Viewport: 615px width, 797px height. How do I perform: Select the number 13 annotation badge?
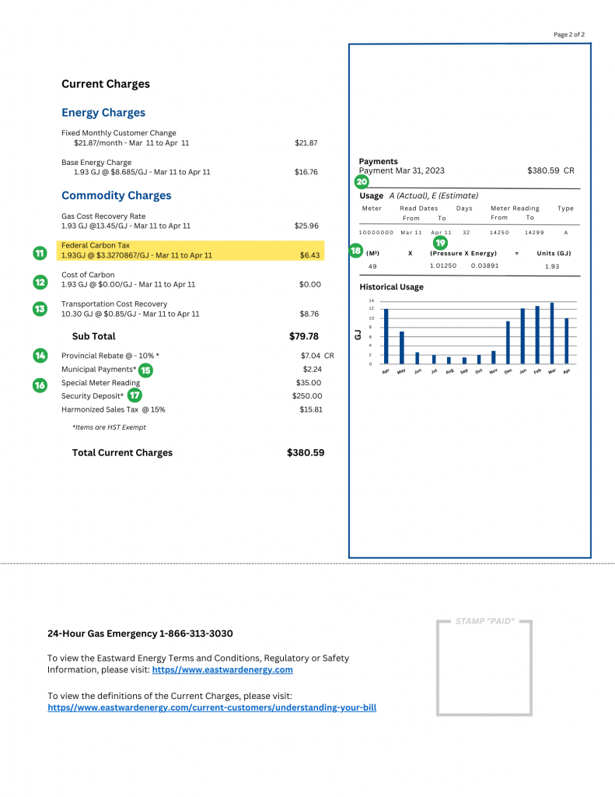click(x=40, y=308)
